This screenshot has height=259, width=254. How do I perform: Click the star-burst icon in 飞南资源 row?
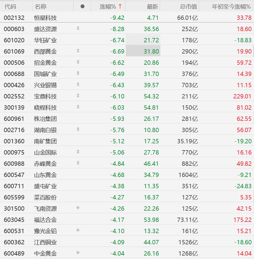tap(78, 208)
